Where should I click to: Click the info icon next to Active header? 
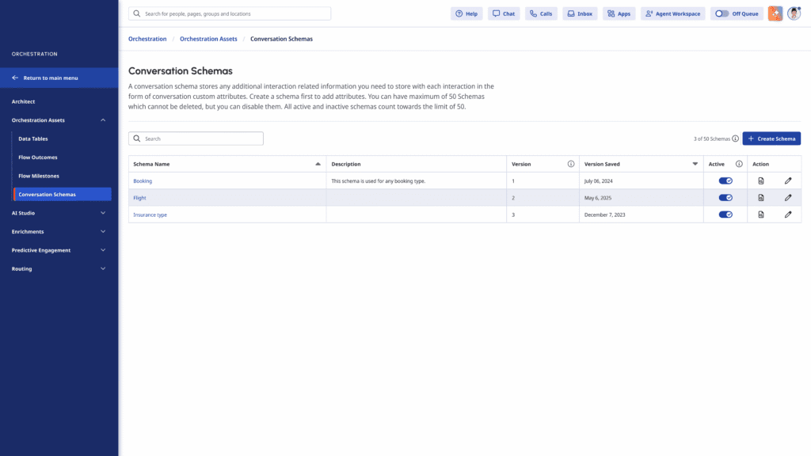(x=739, y=164)
